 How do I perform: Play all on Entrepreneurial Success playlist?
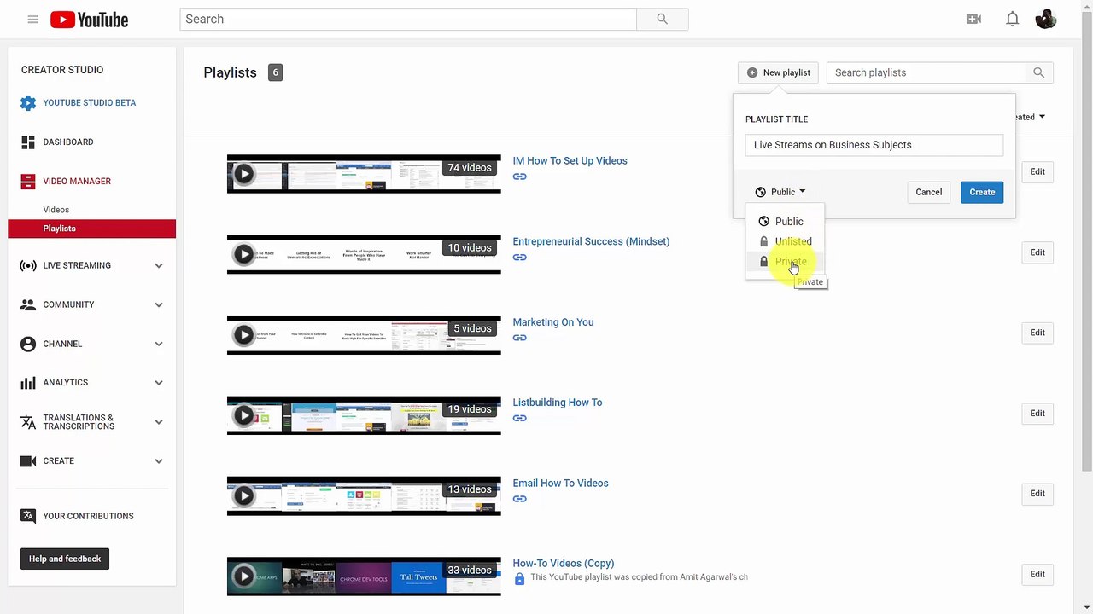click(243, 254)
